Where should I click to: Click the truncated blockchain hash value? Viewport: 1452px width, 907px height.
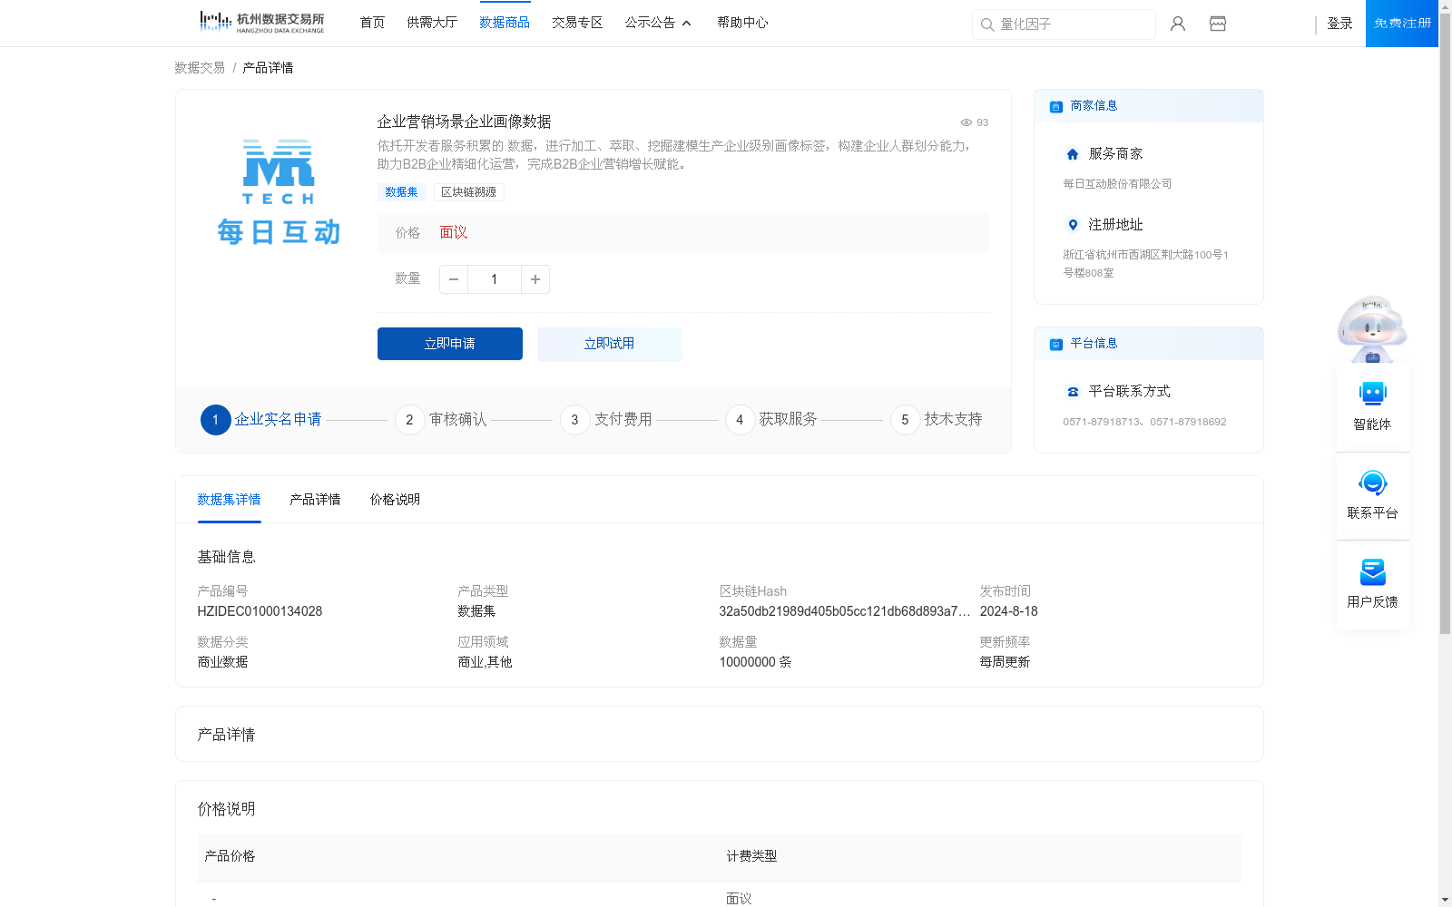point(845,611)
